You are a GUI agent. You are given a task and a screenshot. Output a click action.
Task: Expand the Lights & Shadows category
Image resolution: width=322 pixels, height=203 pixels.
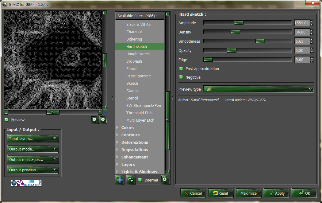(x=117, y=172)
